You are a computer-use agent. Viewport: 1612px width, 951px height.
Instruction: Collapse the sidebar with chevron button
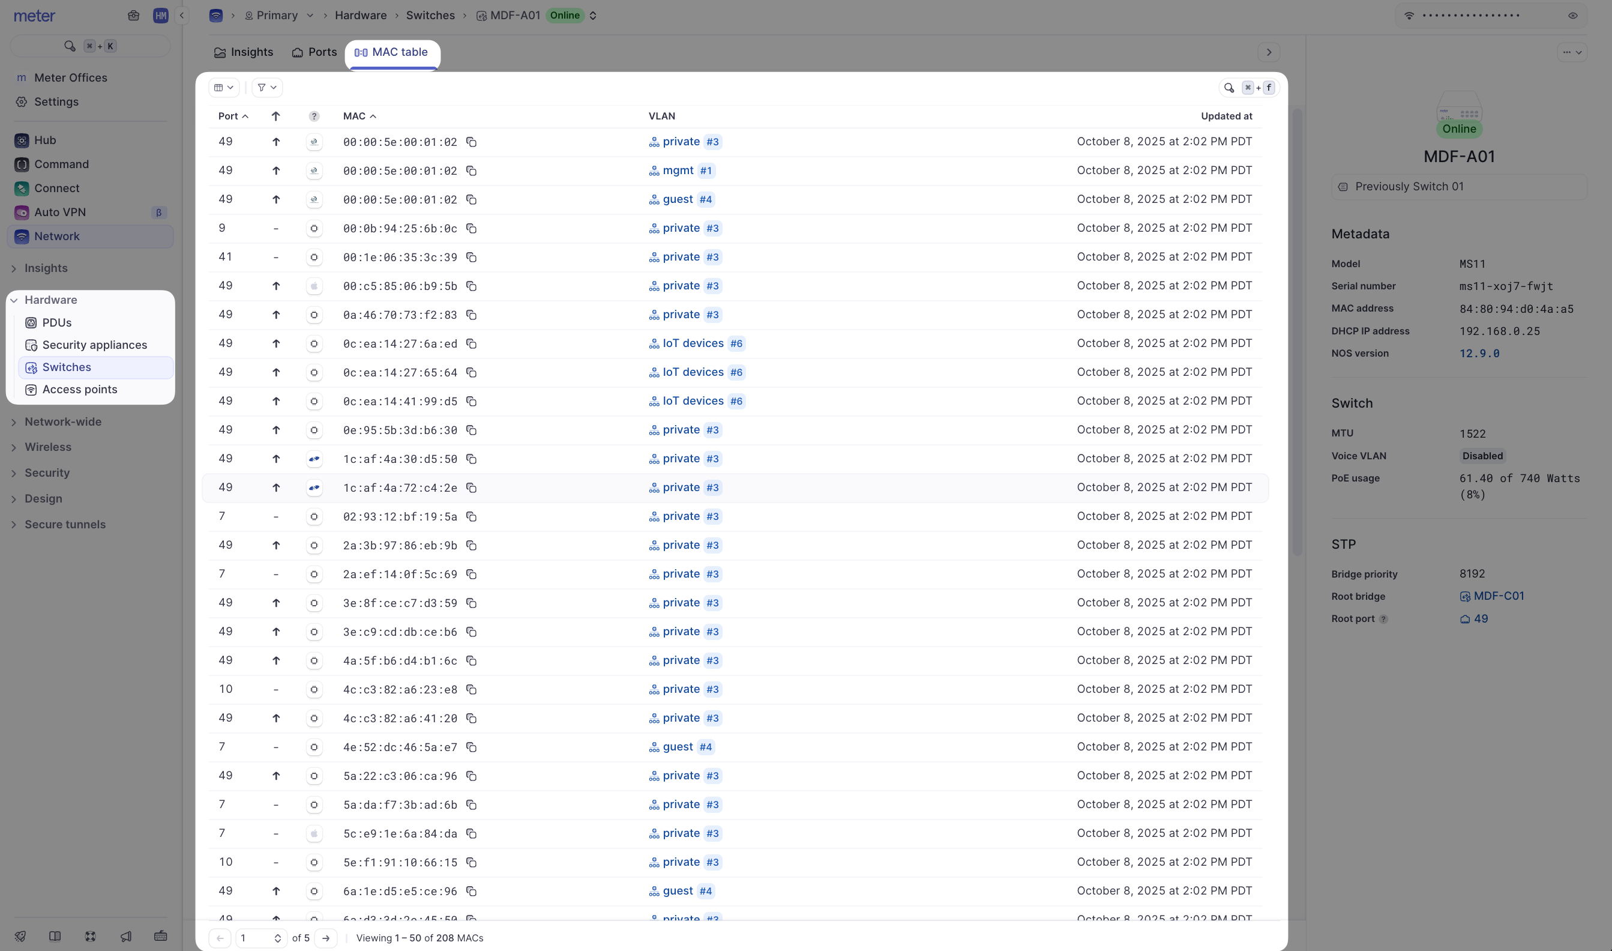(x=182, y=16)
